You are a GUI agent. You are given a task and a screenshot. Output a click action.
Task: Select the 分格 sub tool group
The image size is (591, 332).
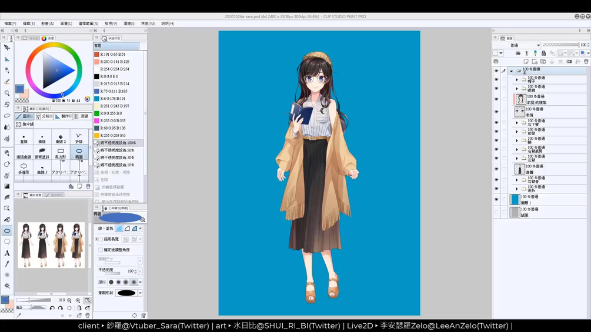click(44, 116)
